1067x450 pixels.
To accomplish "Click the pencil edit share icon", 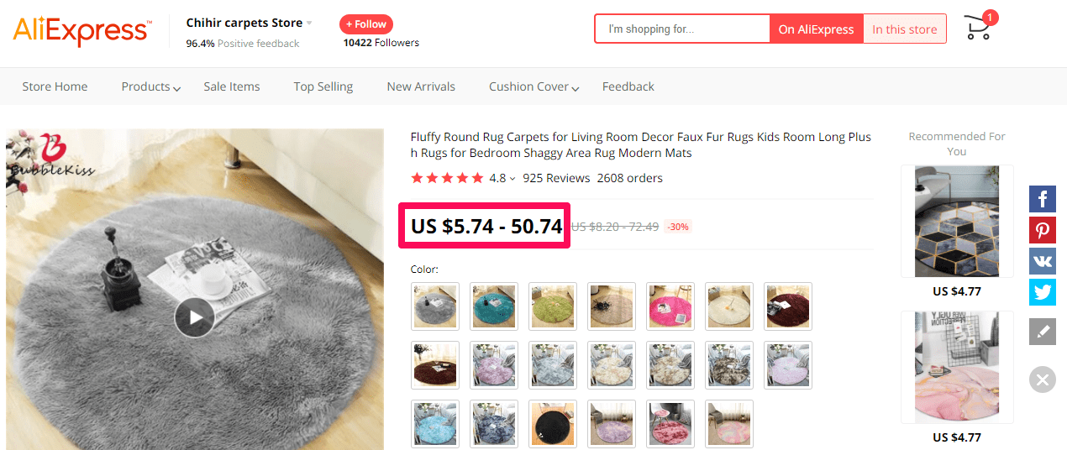I will (1043, 332).
